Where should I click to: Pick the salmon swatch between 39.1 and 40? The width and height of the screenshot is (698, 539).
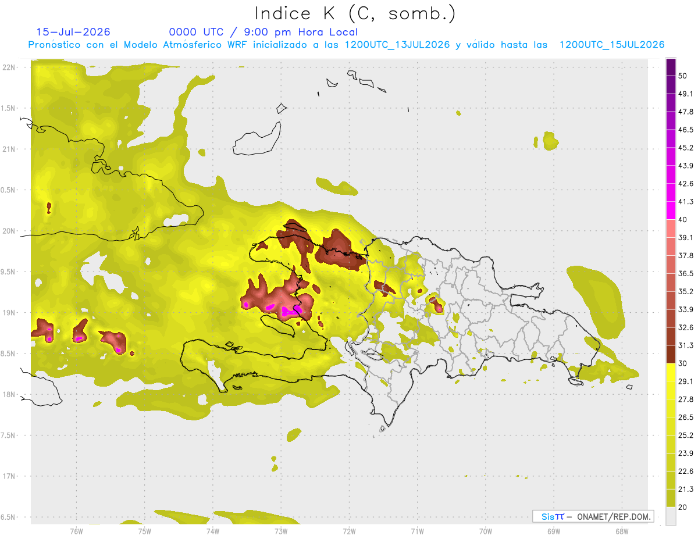(671, 229)
